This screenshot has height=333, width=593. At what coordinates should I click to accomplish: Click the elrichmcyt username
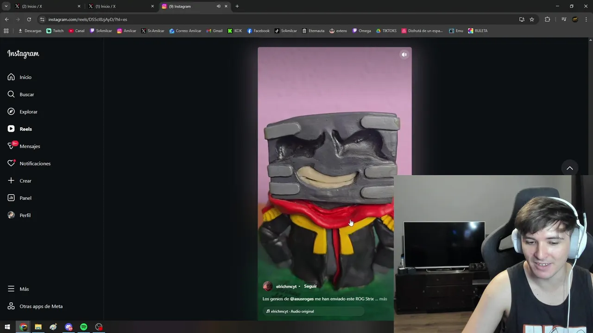click(286, 286)
